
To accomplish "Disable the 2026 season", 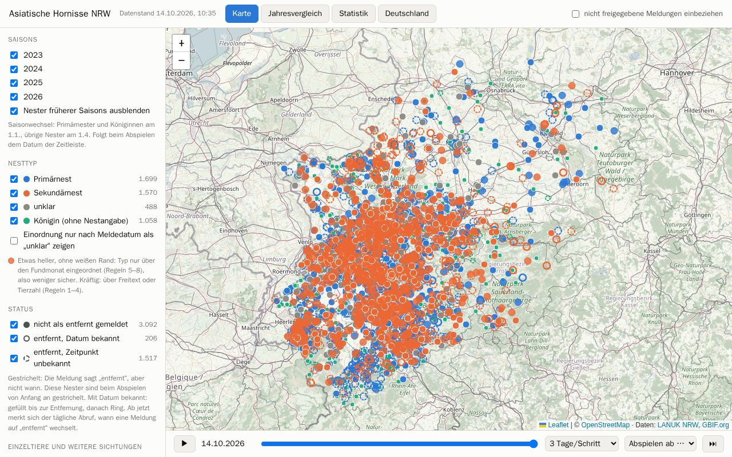I will point(14,97).
